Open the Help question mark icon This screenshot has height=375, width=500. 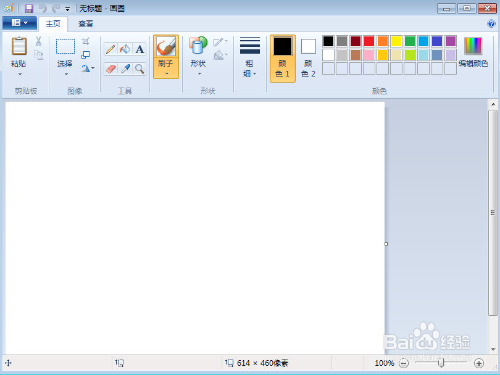click(491, 23)
